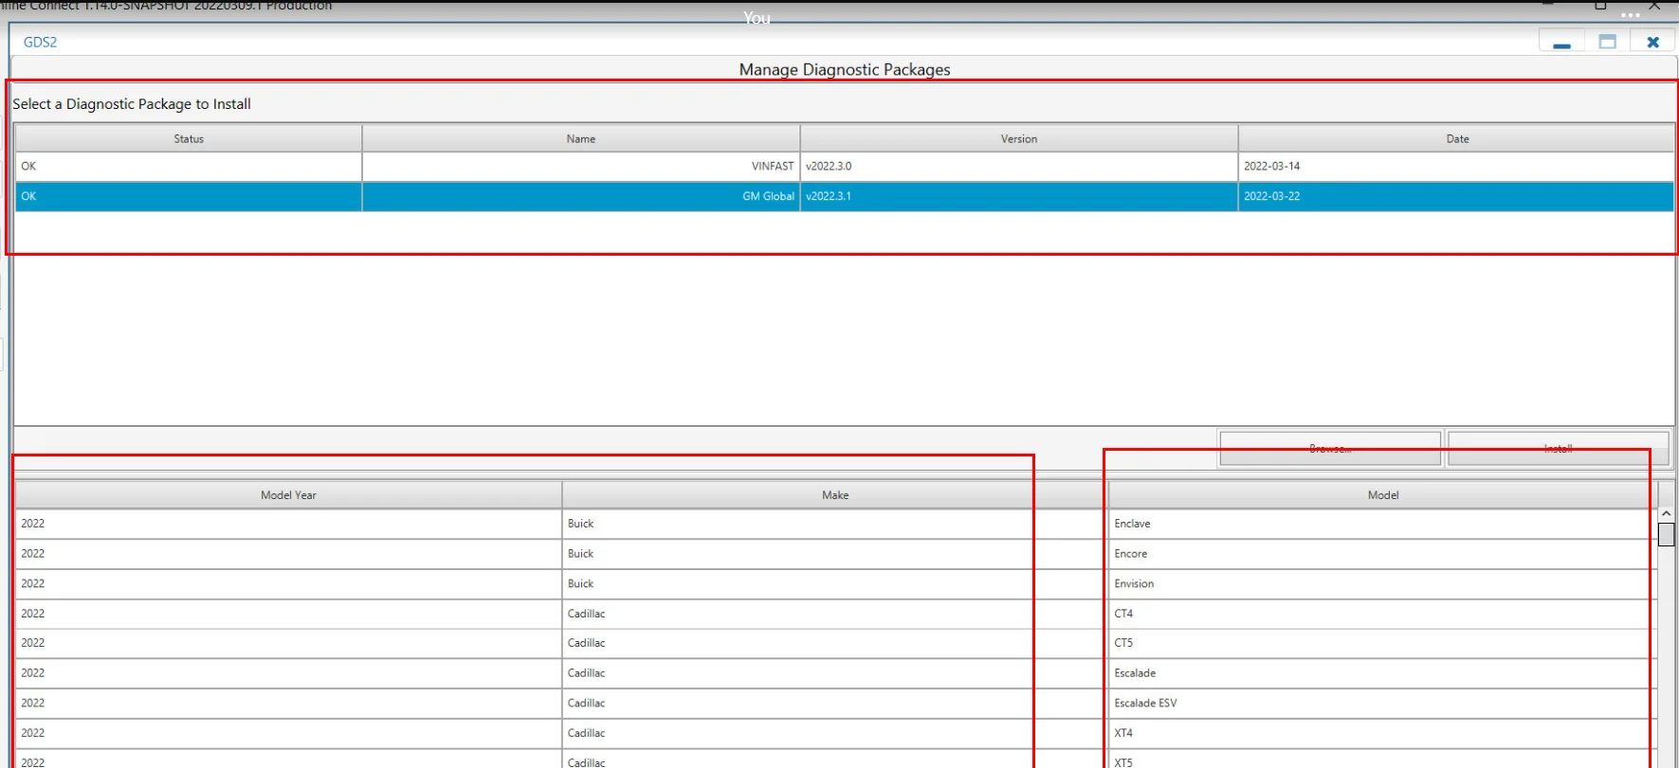The image size is (1679, 768).
Task: Select the VINFAST diagnostic package row
Action: point(844,167)
